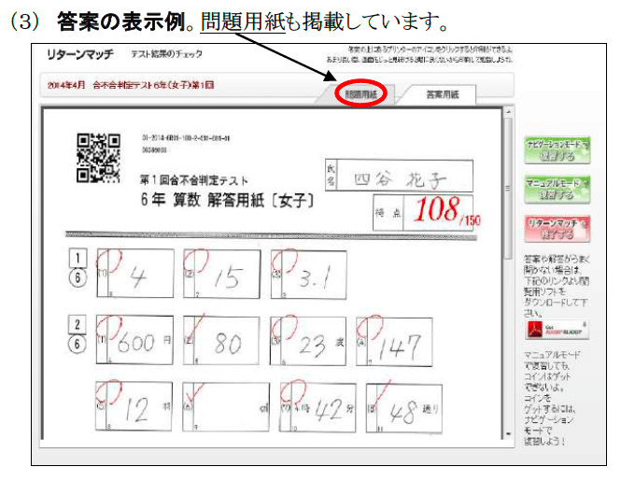Click the scrollbar up arrow of the answer sheet viewer
This screenshot has height=481, width=621.
coord(508,112)
